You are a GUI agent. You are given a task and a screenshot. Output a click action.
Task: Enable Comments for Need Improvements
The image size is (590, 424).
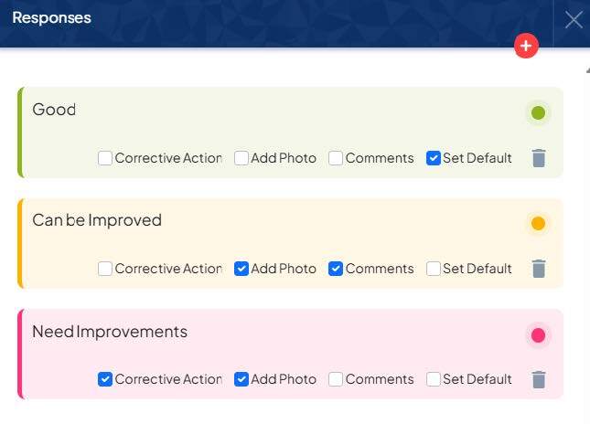(x=336, y=379)
